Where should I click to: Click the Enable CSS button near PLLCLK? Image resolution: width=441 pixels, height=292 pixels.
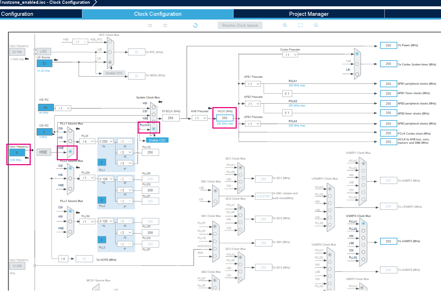(157, 139)
